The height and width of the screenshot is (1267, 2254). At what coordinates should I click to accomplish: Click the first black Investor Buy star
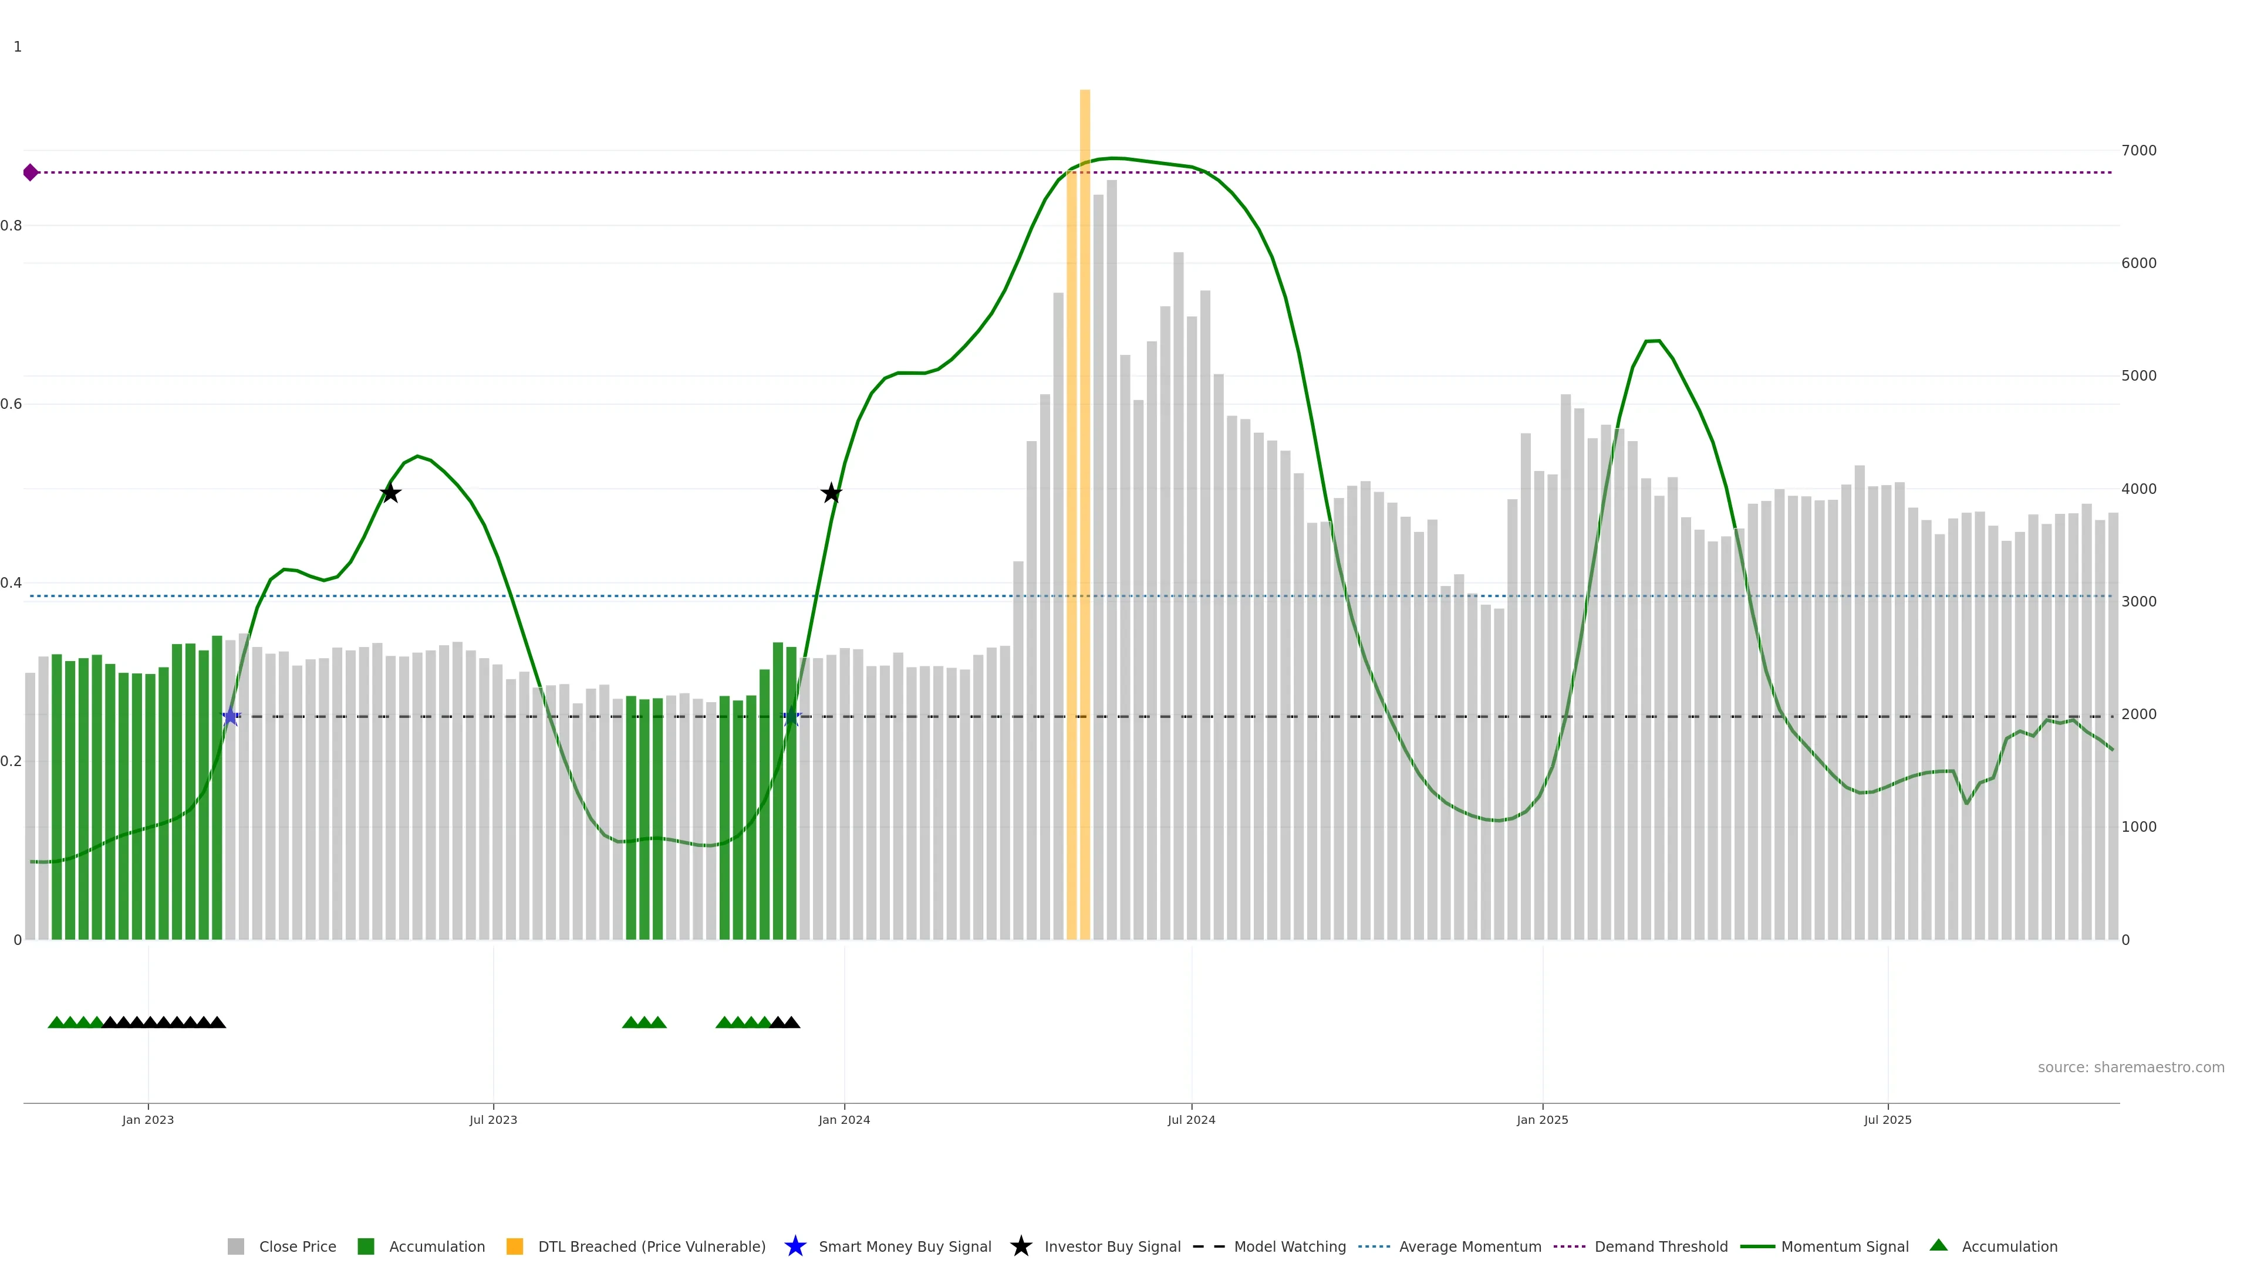click(390, 493)
